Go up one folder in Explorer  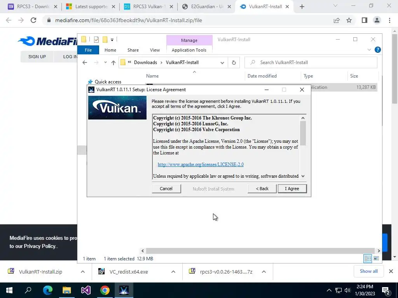click(x=113, y=62)
